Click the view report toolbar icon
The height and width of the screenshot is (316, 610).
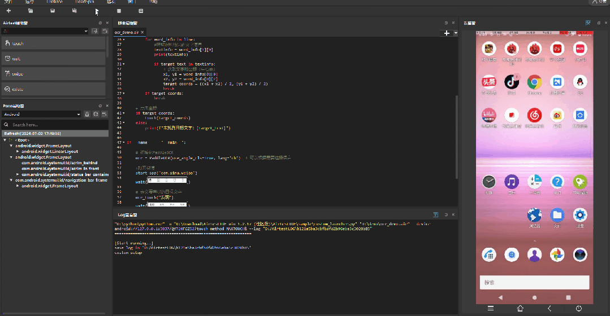pyautogui.click(x=141, y=11)
